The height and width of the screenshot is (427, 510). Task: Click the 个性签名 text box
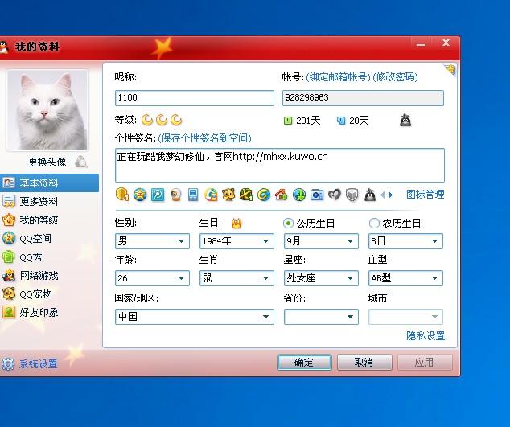click(x=280, y=165)
